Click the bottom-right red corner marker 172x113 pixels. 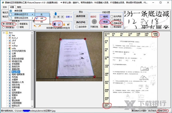coord(94,77)
